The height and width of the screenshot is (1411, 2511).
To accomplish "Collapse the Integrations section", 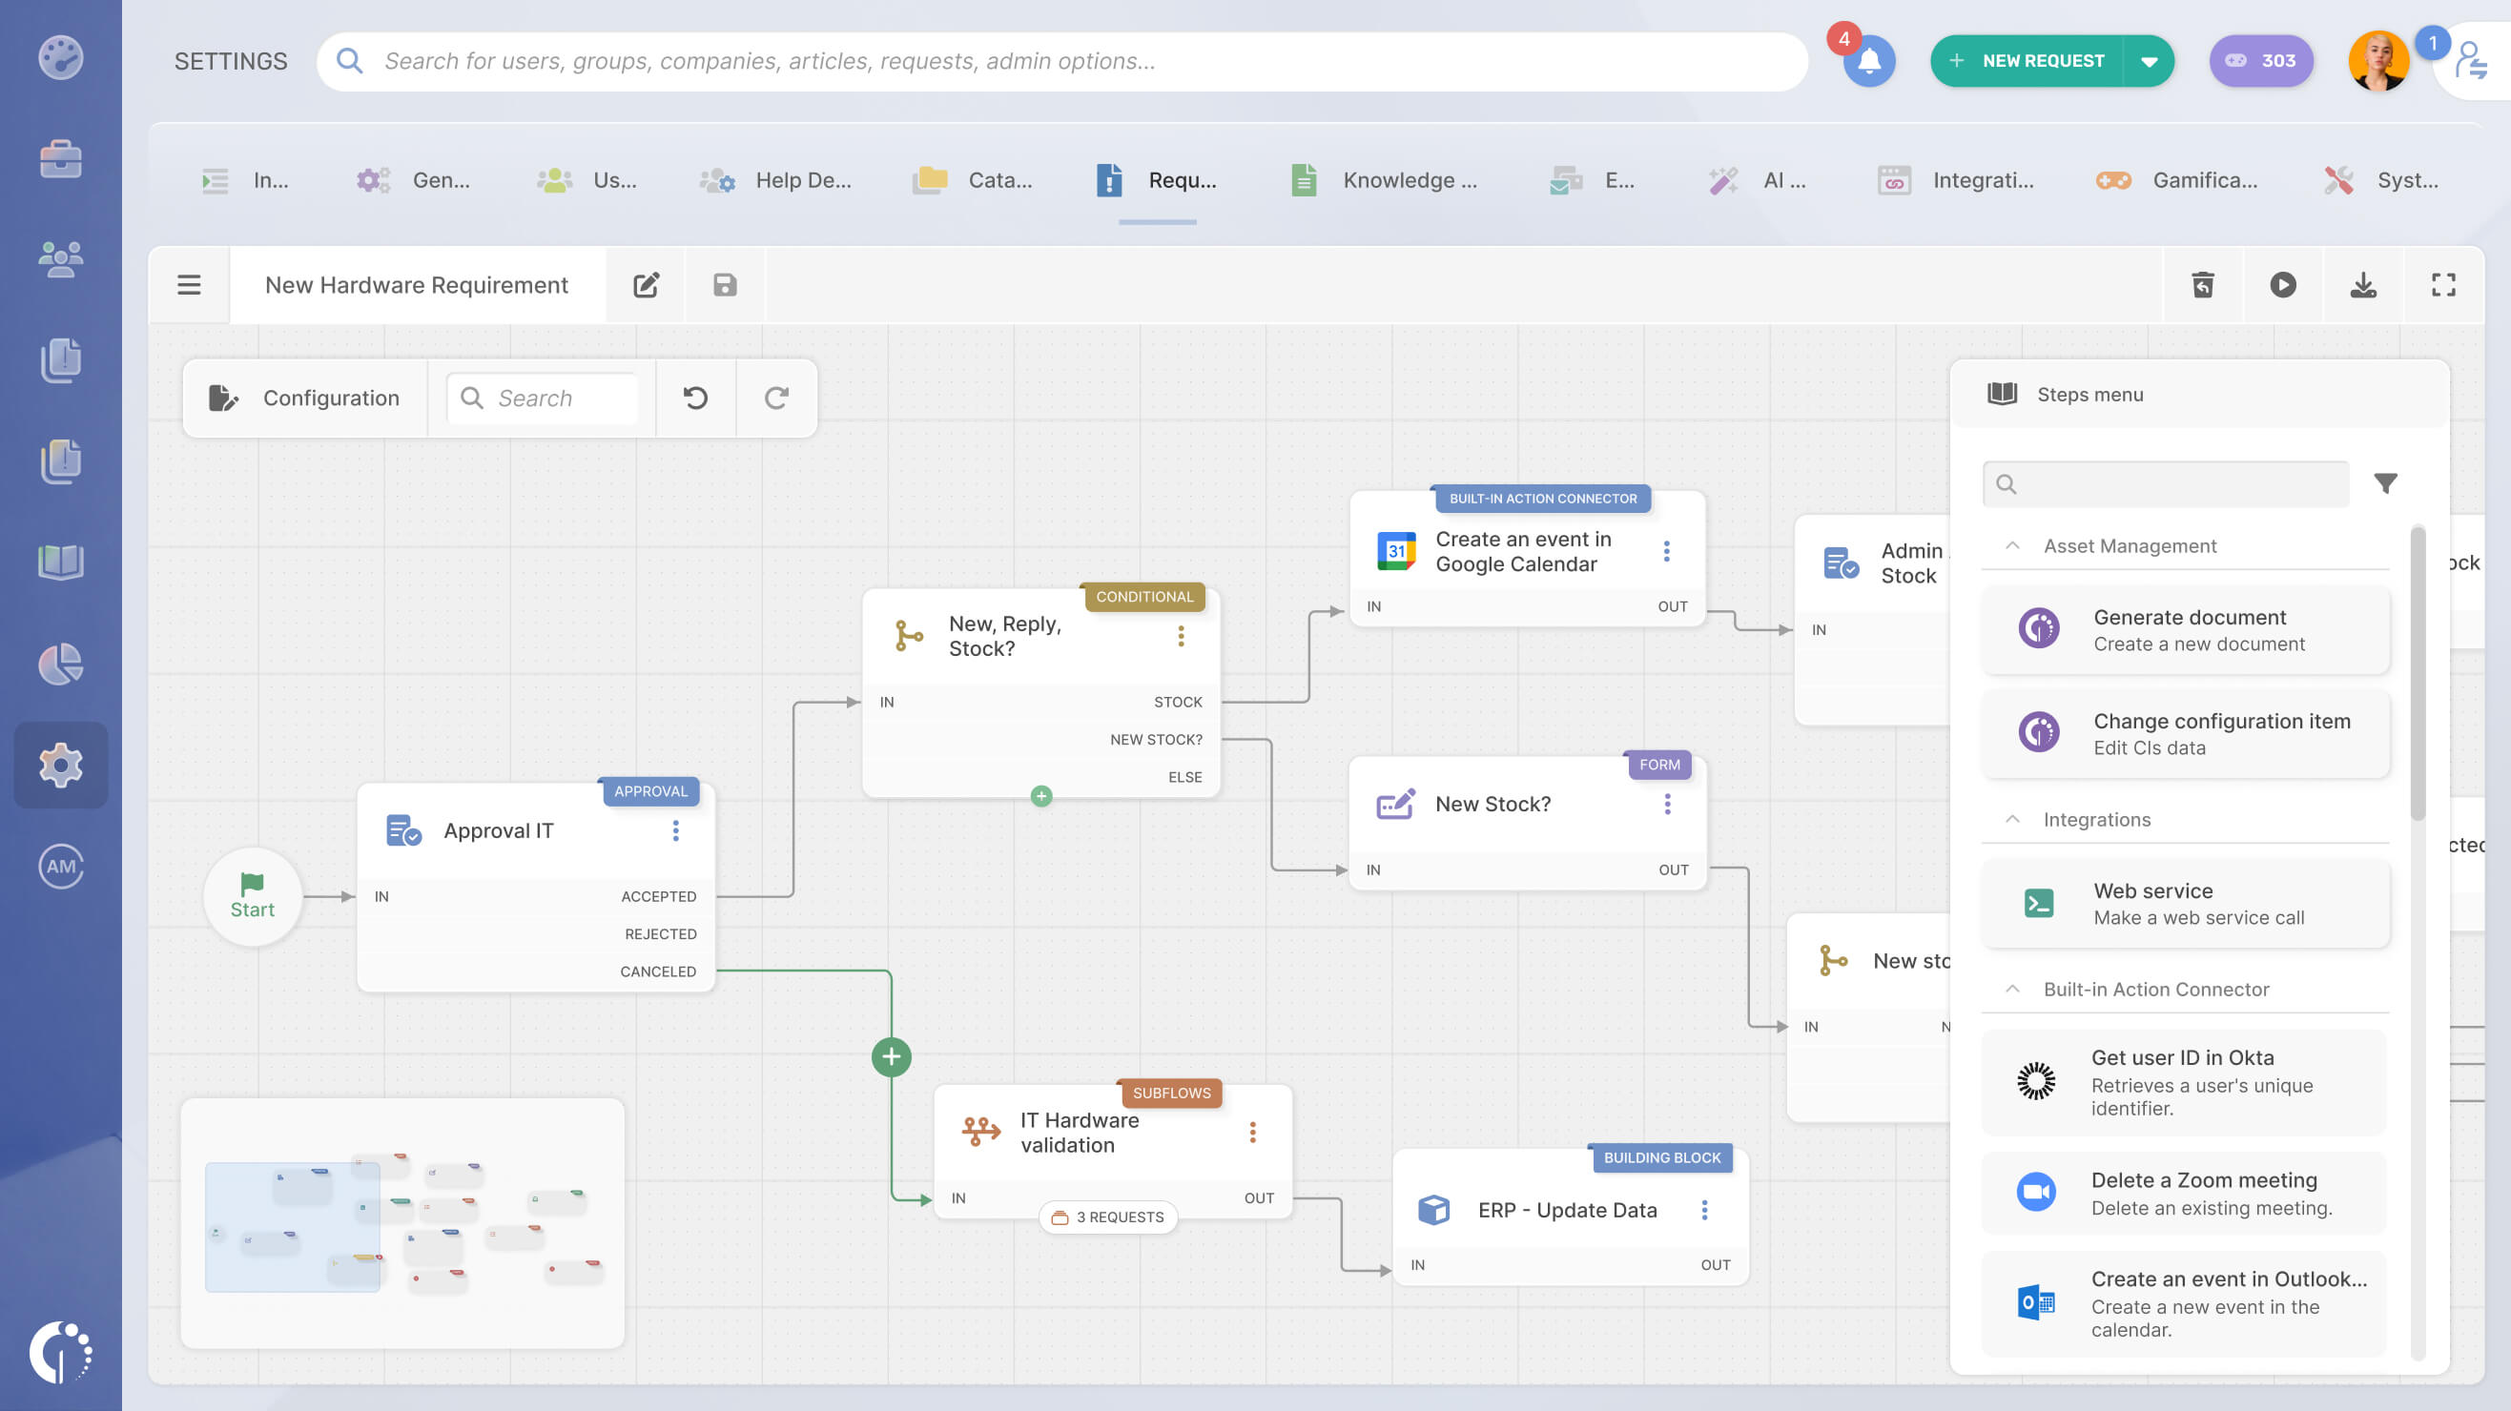I will (2012, 820).
